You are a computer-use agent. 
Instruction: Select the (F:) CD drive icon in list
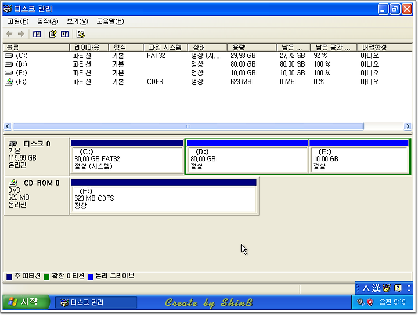coord(9,82)
